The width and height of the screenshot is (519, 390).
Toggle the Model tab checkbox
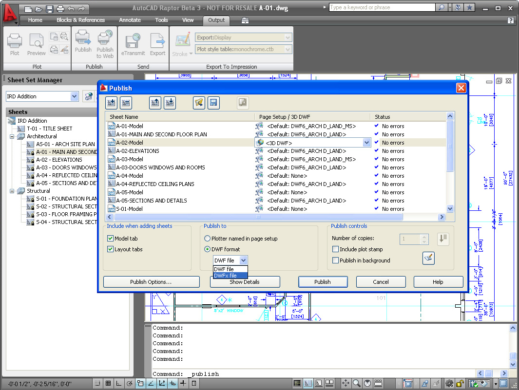click(111, 238)
